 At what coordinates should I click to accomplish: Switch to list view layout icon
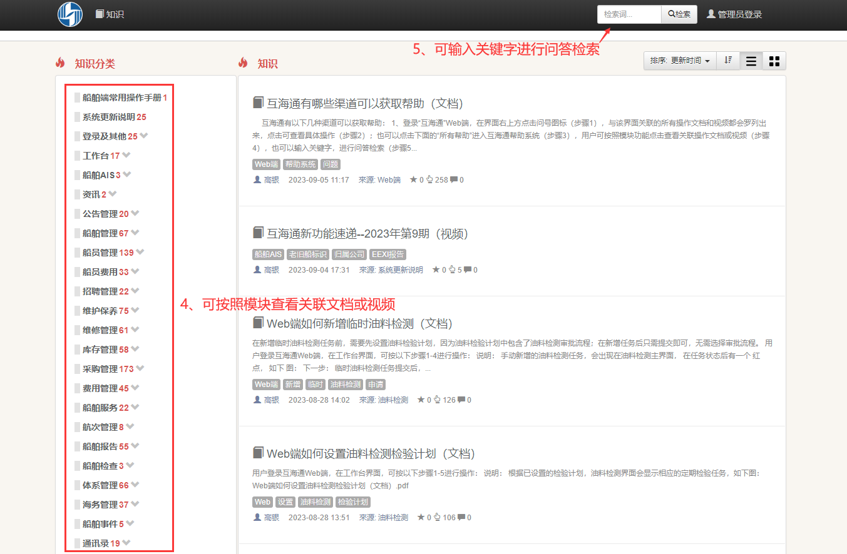751,61
